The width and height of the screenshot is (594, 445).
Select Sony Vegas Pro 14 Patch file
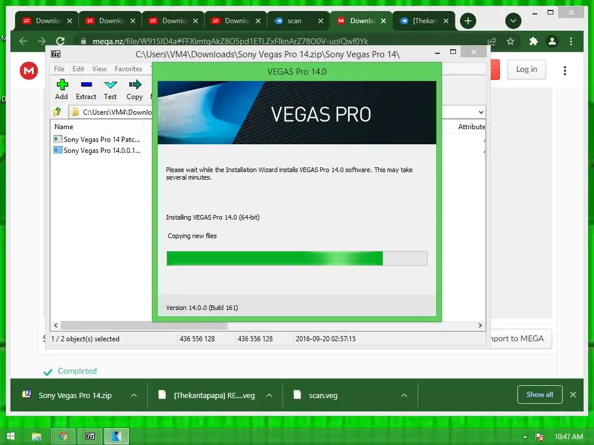97,139
